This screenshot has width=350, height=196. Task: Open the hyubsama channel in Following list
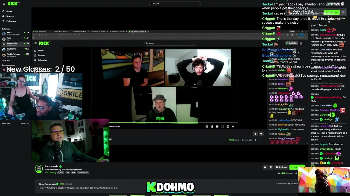pos(16,50)
